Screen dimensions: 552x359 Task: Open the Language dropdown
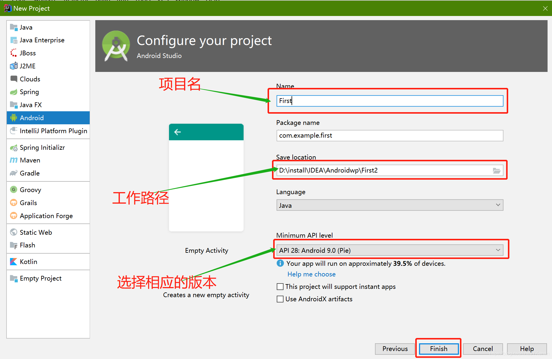coord(390,205)
